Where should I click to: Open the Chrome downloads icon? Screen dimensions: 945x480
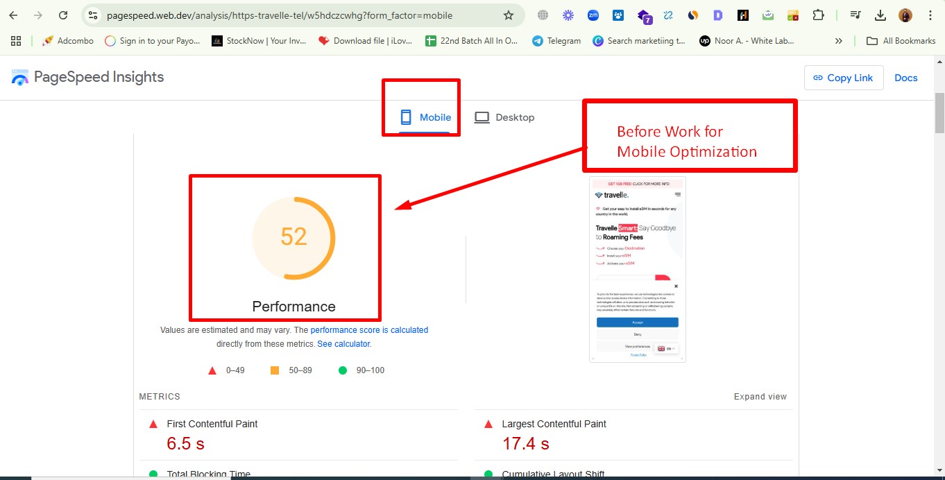coord(880,15)
